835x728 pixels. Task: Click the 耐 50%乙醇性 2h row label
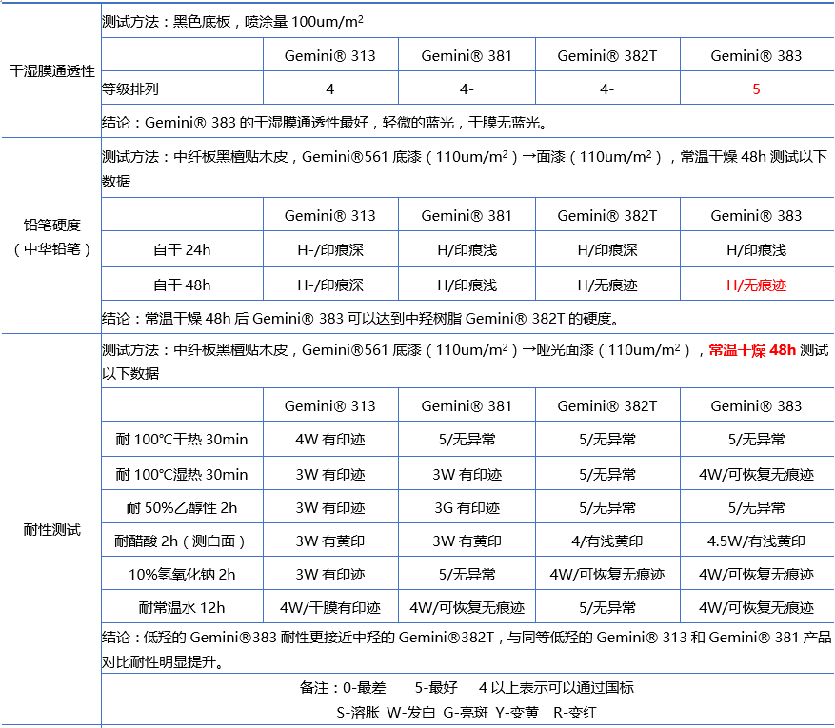(x=182, y=507)
